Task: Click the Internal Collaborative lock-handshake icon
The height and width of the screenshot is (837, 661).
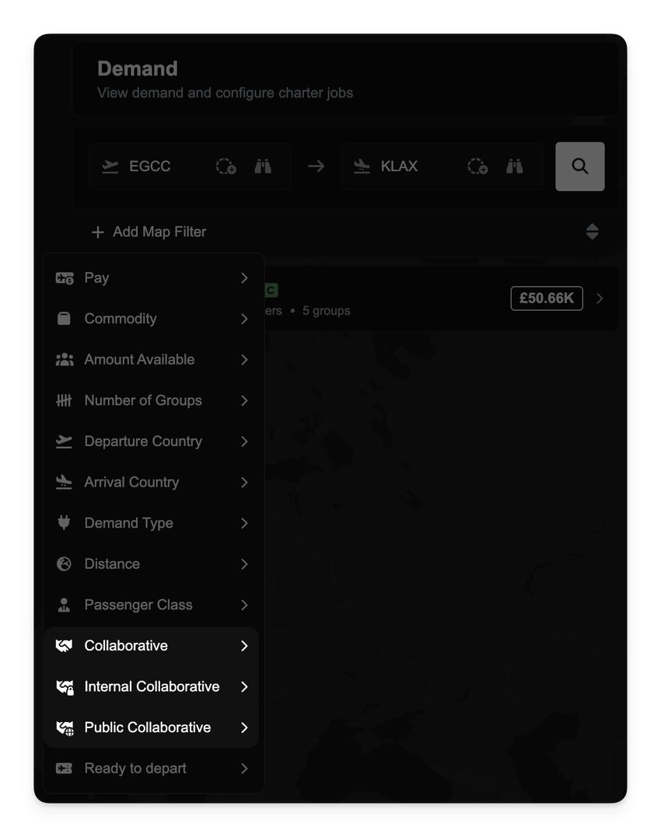Action: coord(65,687)
